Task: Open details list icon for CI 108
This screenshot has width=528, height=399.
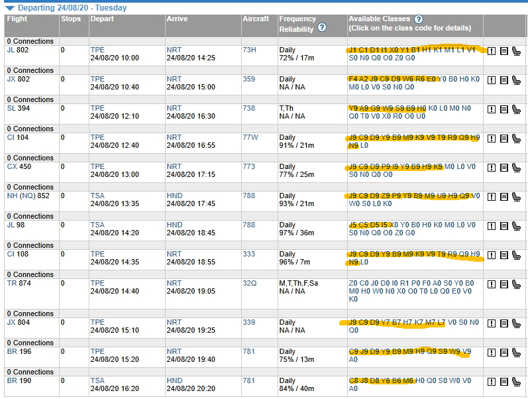Action: pyautogui.click(x=503, y=255)
